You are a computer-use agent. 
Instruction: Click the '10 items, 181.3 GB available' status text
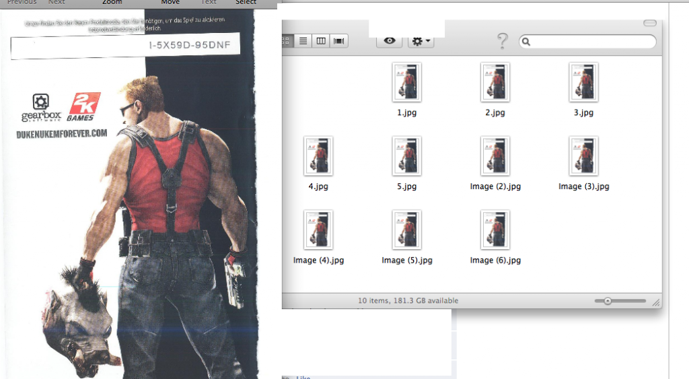coord(408,301)
